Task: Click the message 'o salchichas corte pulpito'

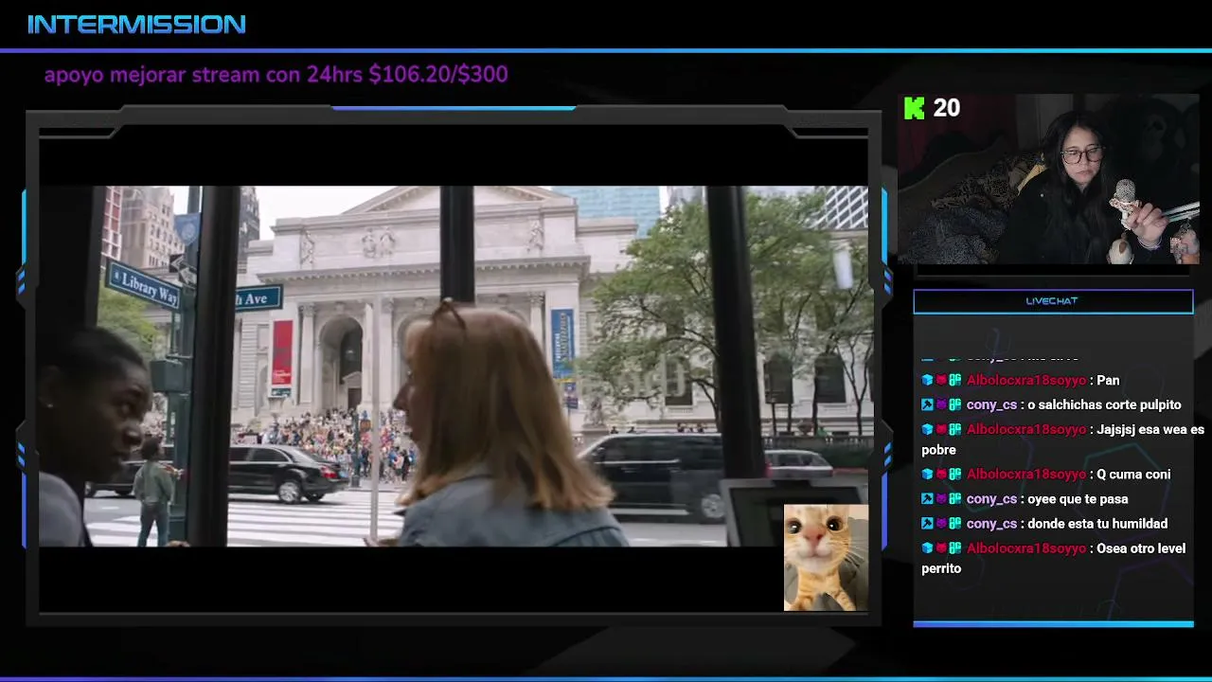Action: coord(1103,404)
